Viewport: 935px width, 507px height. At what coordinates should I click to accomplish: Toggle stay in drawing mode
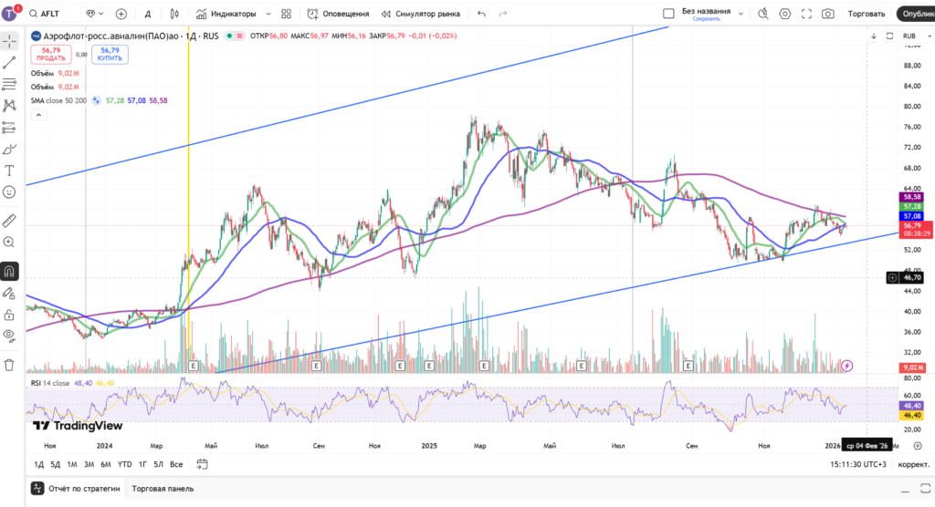[x=9, y=293]
